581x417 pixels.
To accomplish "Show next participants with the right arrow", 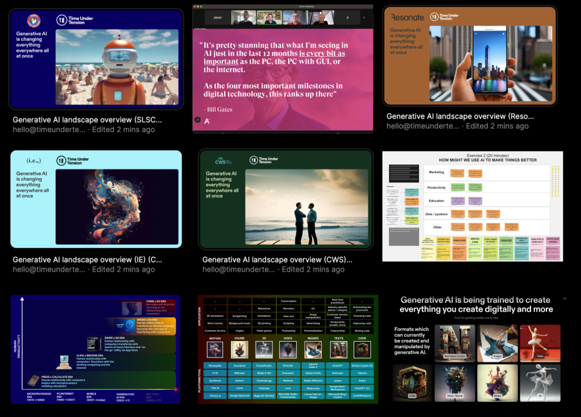I will tap(364, 18).
